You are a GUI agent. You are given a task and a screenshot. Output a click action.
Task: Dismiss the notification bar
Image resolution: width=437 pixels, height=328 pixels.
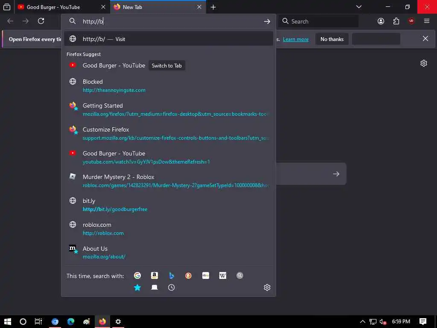[x=425, y=38]
